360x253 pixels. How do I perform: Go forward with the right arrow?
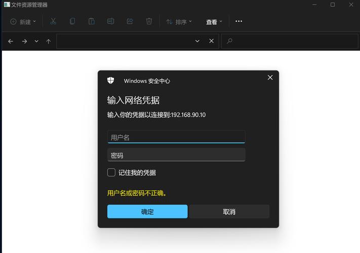(24, 41)
